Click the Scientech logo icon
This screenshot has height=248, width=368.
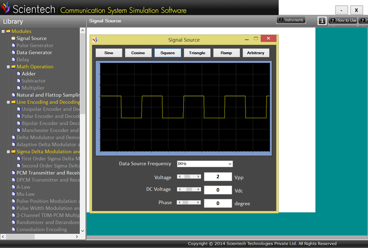pyautogui.click(x=6, y=8)
